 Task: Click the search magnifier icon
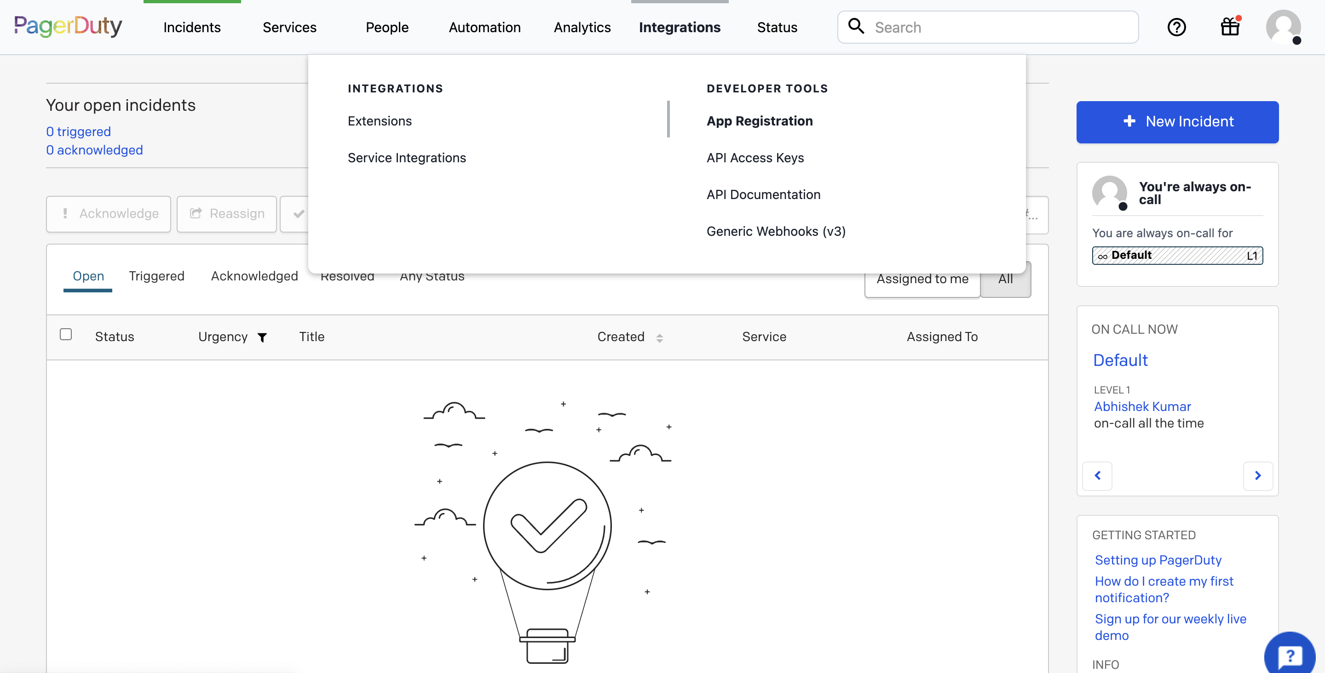coord(856,26)
